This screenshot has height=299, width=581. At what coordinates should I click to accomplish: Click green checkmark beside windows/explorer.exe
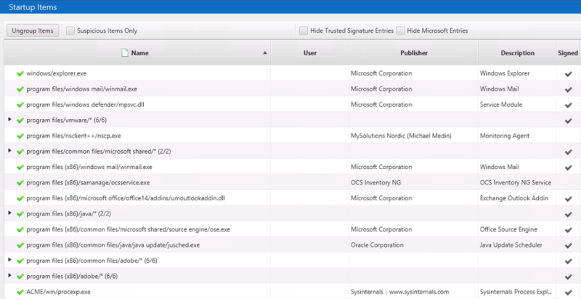tap(20, 73)
